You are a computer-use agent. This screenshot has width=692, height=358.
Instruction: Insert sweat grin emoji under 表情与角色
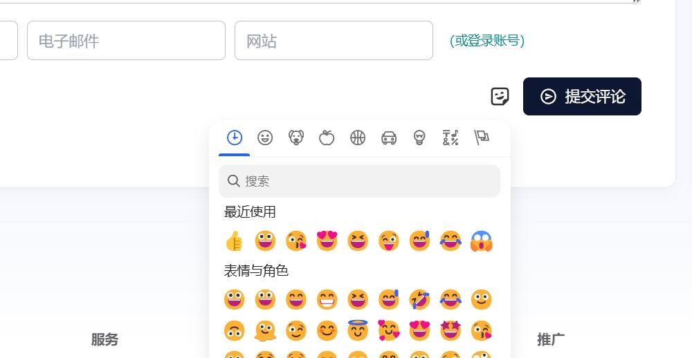[x=389, y=300]
